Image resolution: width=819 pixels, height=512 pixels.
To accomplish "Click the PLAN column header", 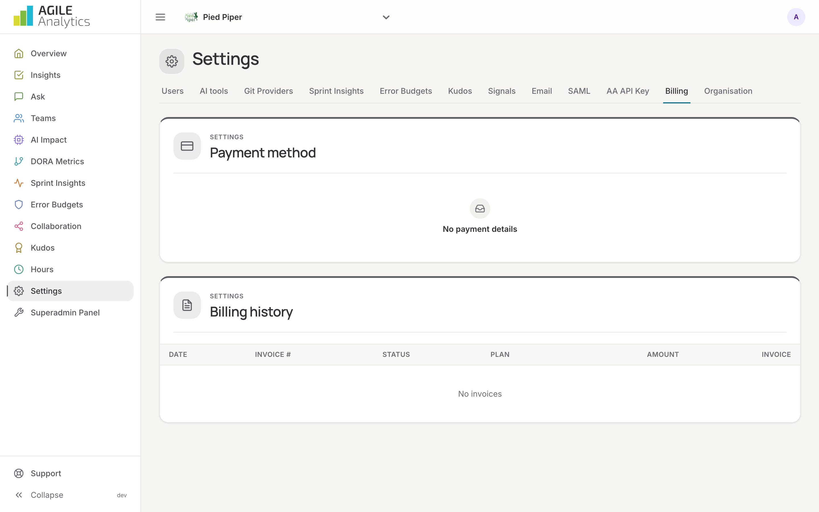I will coord(500,355).
